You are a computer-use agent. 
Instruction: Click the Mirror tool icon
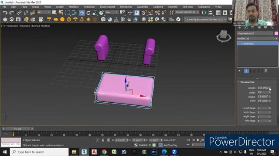(x=204, y=13)
